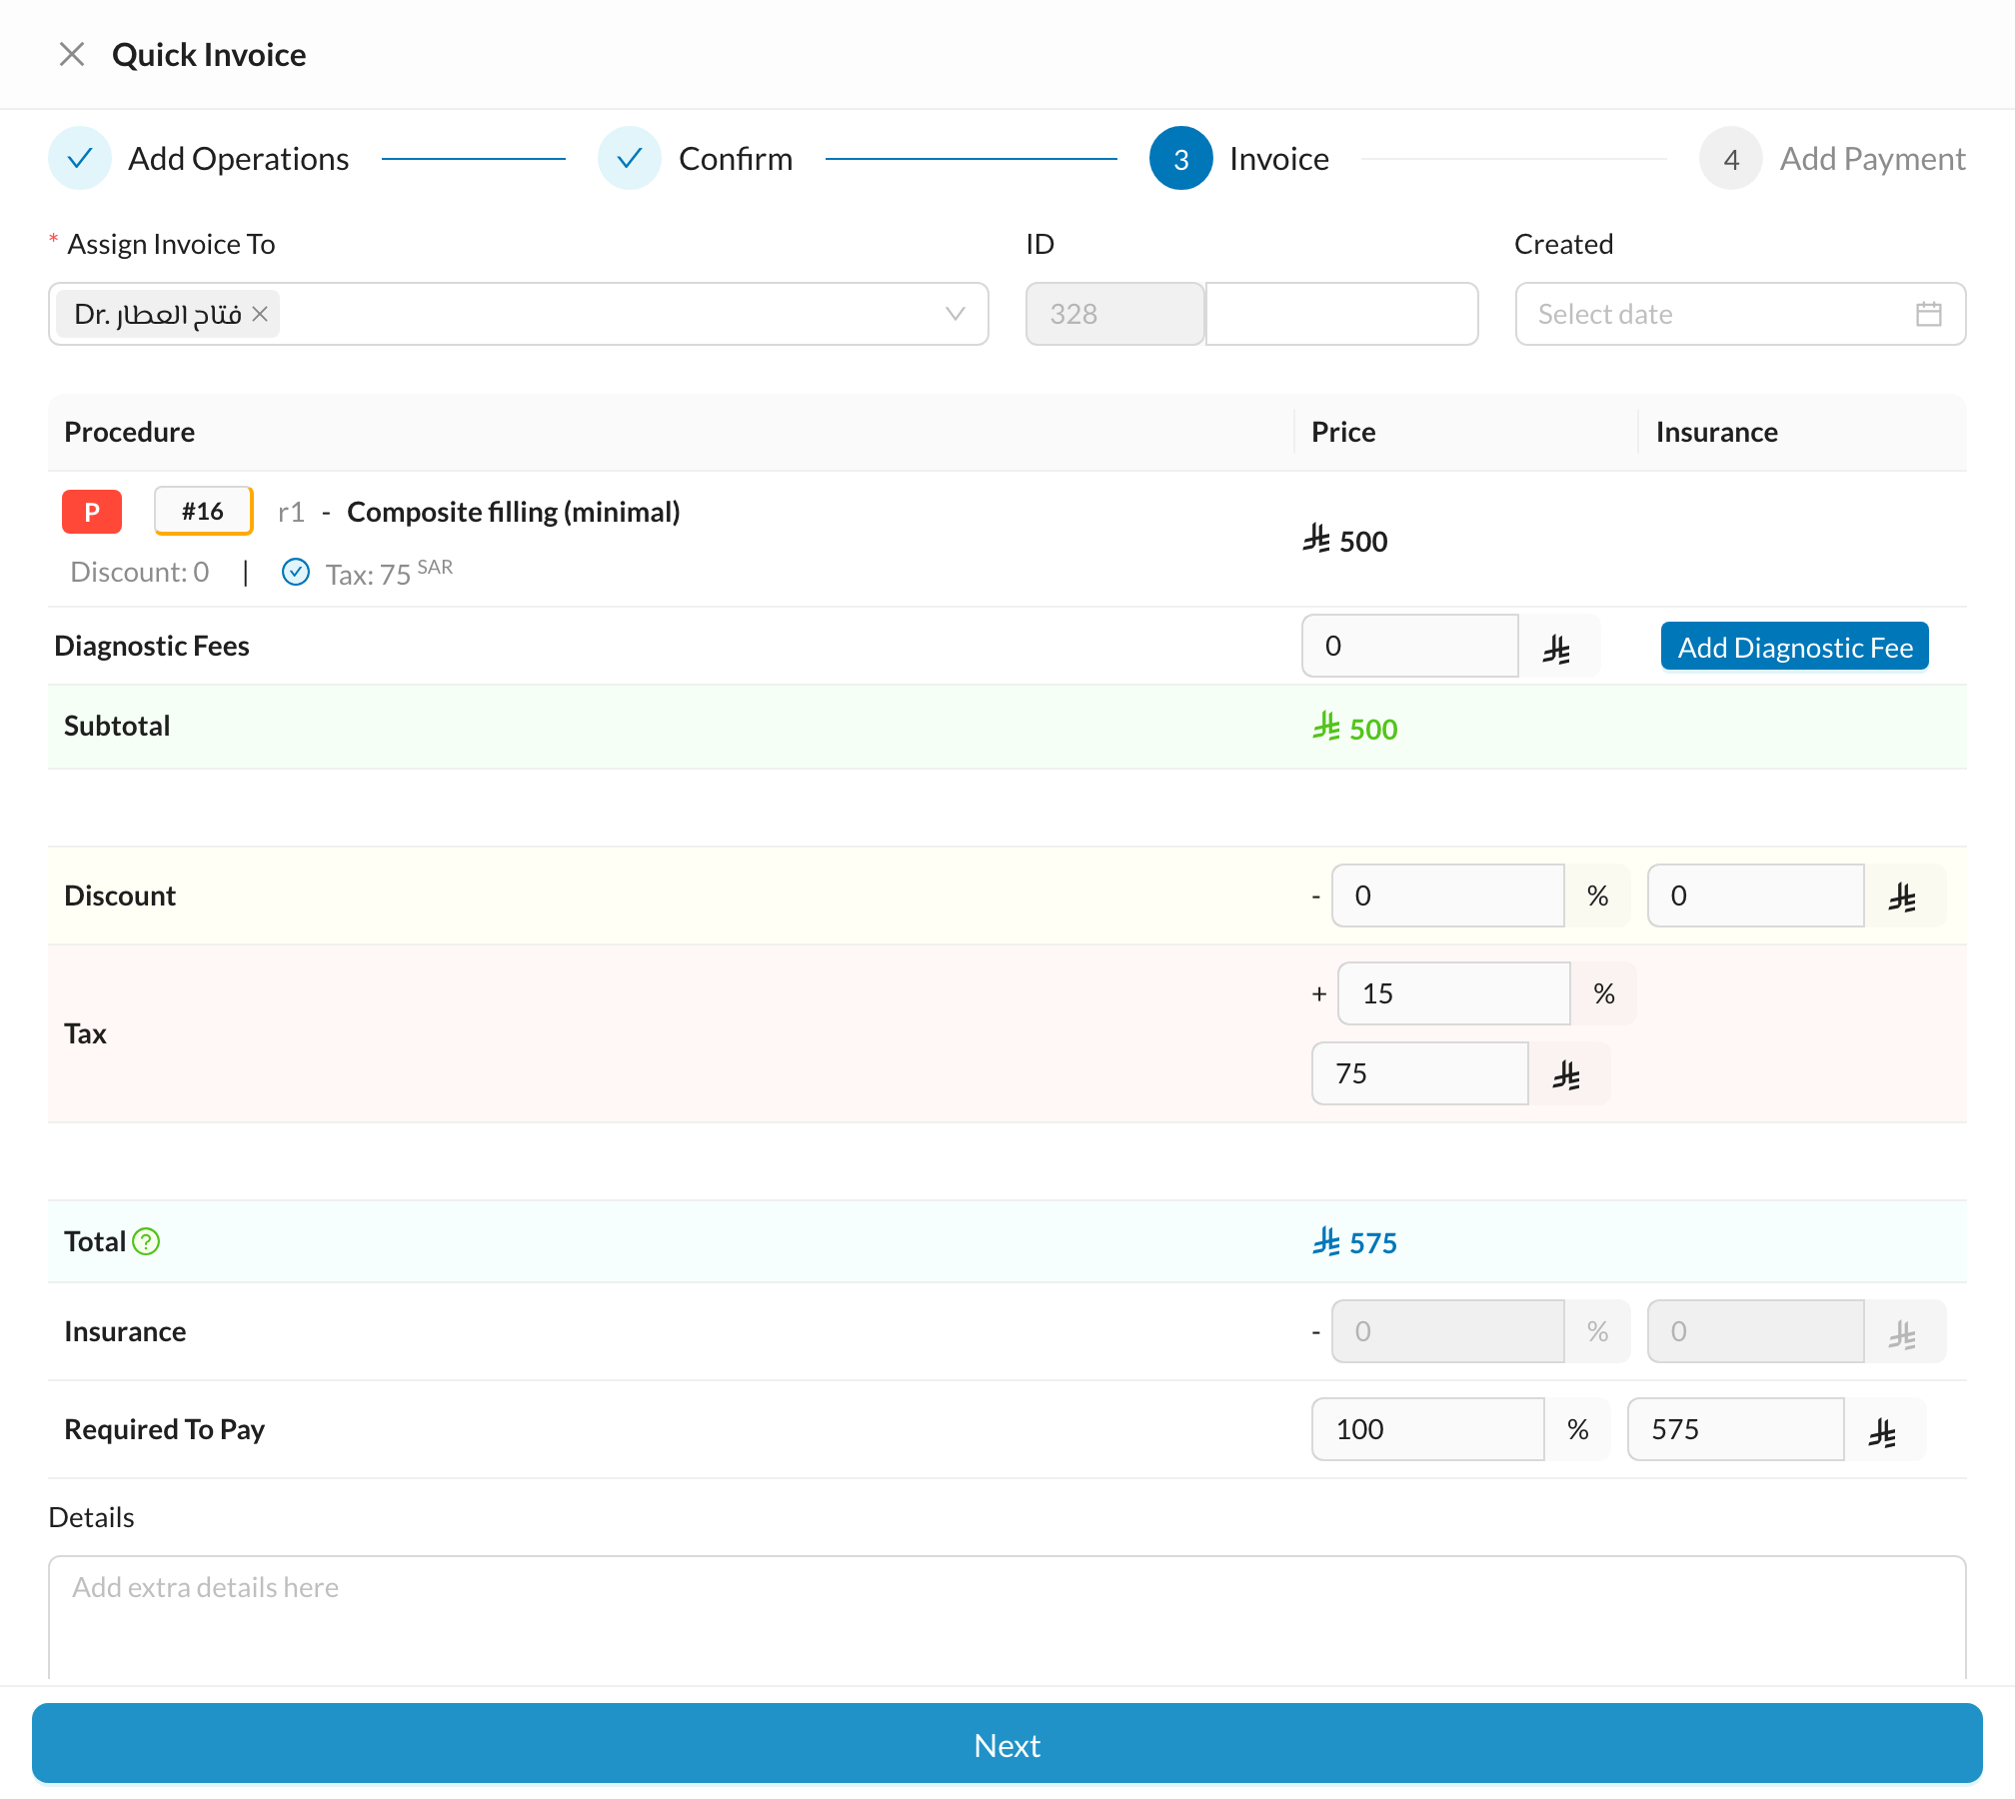Screen dimensions: 2015x1799
Task: Go back to the Confirm step
Action: tap(696, 158)
